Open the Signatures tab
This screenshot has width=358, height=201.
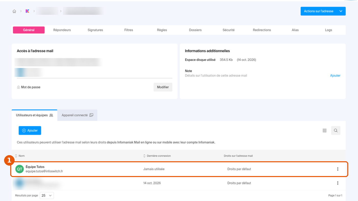[95, 30]
